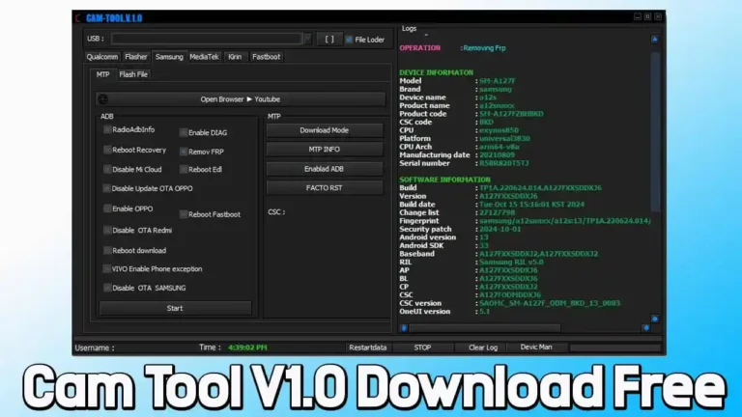Click the 'exynos850' CPU value
Image resolution: width=742 pixels, height=417 pixels.
click(x=499, y=130)
